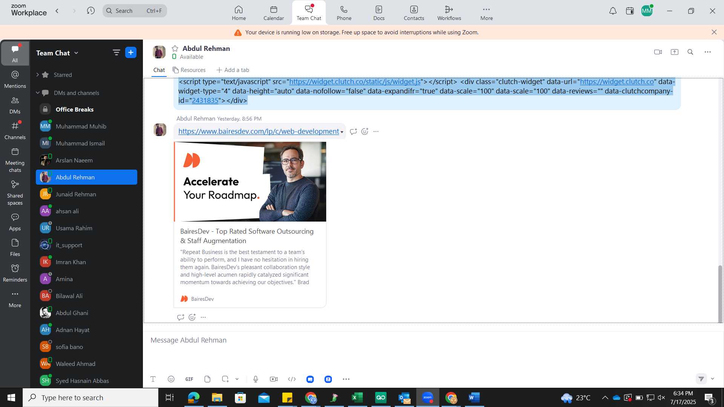Viewport: 724px width, 407px height.
Task: Open Shared spaces in the left sidebar
Action: (x=15, y=193)
